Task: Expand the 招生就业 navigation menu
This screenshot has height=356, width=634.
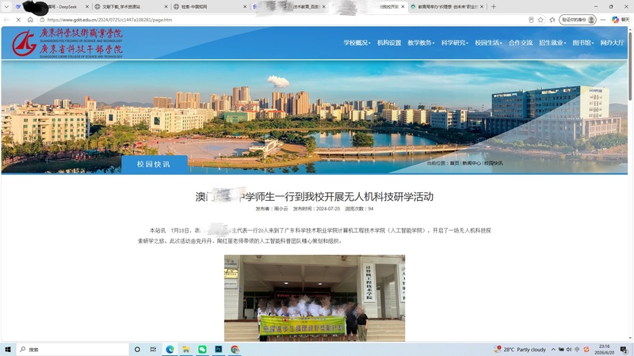Action: click(x=552, y=43)
